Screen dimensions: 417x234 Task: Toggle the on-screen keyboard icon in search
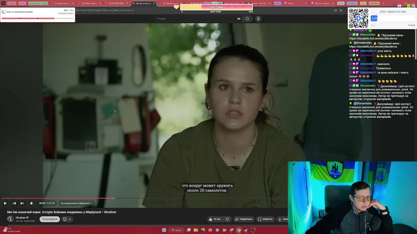coord(239,19)
